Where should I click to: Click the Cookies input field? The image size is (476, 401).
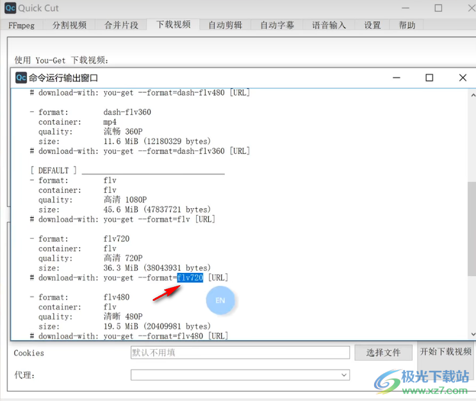tap(240, 352)
